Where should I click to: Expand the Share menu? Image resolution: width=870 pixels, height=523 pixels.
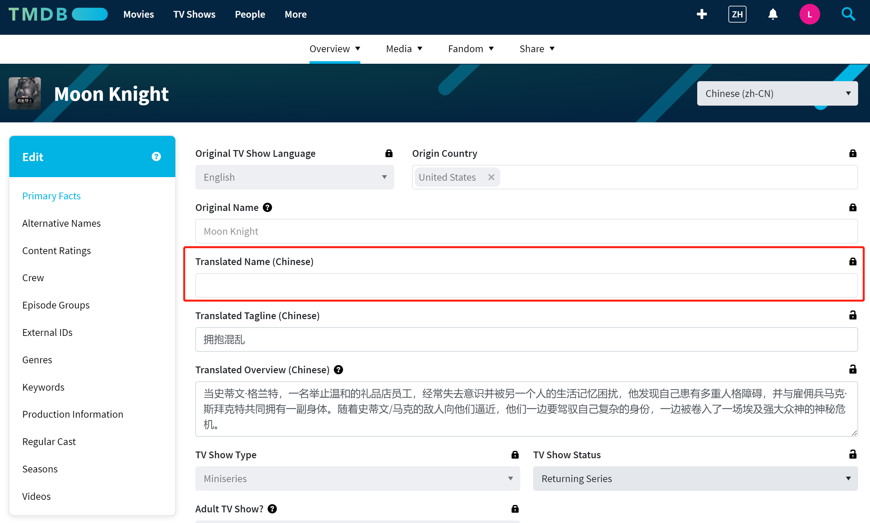(537, 49)
